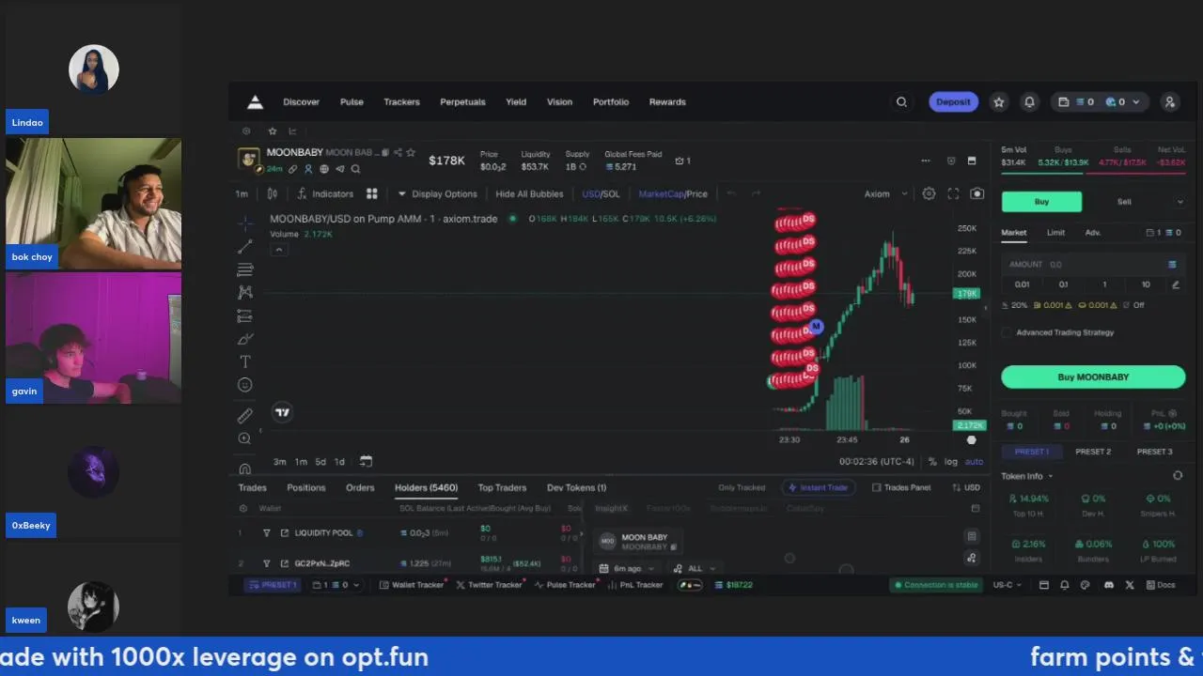Select the crosshair cursor tool
This screenshot has width=1203, height=676.
pos(245,223)
